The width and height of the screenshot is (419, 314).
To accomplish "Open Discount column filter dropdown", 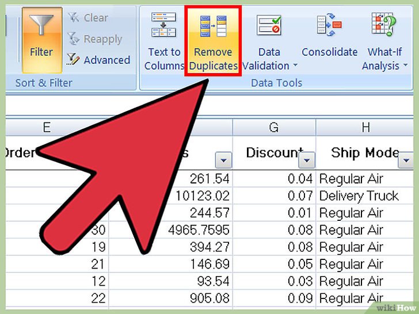I will (307, 160).
